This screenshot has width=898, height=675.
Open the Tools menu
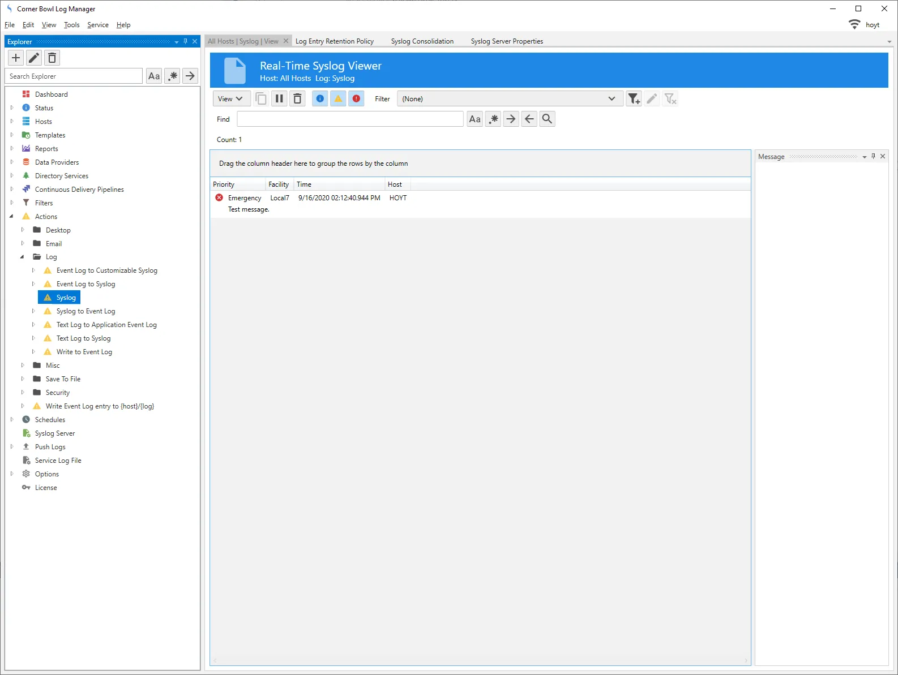[71, 25]
